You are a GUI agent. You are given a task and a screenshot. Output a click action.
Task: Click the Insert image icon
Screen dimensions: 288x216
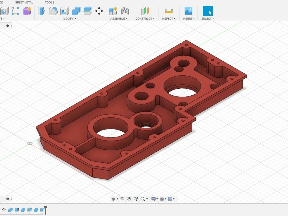tap(188, 11)
